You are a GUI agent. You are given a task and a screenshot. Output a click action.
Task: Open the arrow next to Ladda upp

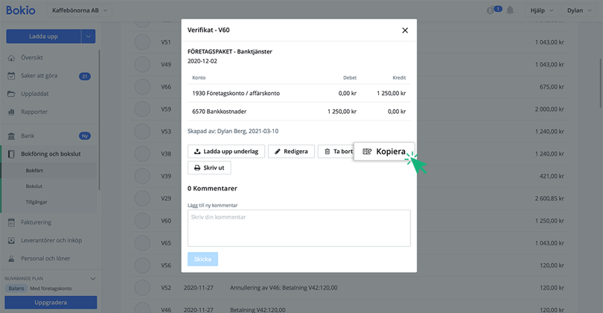[x=89, y=36]
